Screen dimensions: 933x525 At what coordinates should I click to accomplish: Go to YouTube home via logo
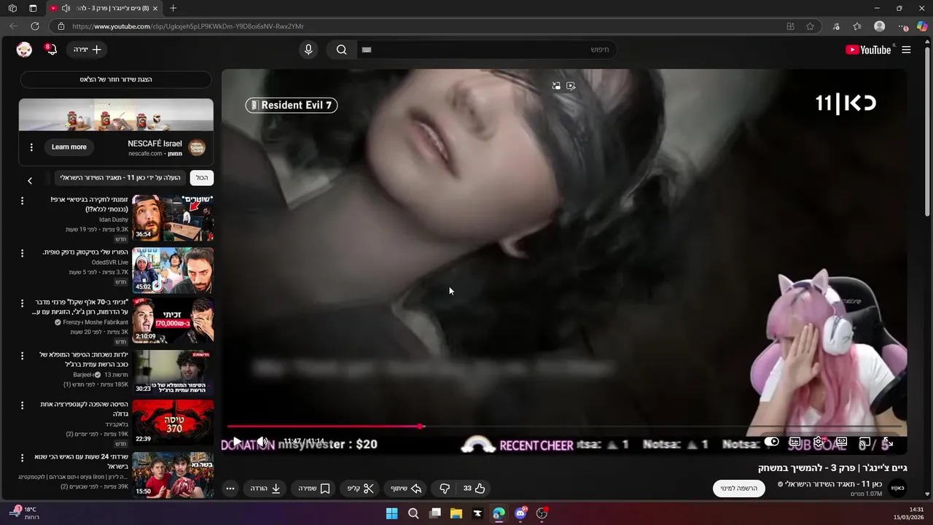[868, 50]
